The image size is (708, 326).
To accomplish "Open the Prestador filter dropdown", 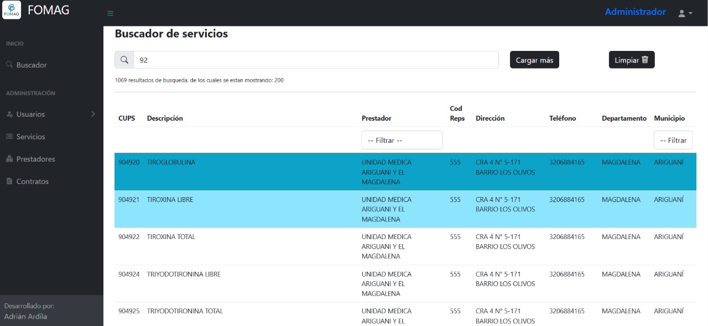I will [x=402, y=139].
